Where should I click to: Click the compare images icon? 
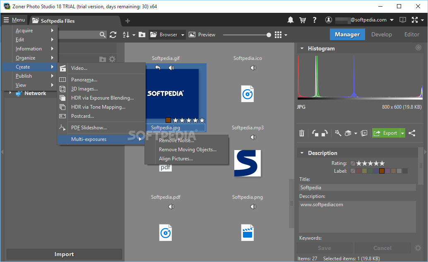tap(364, 133)
